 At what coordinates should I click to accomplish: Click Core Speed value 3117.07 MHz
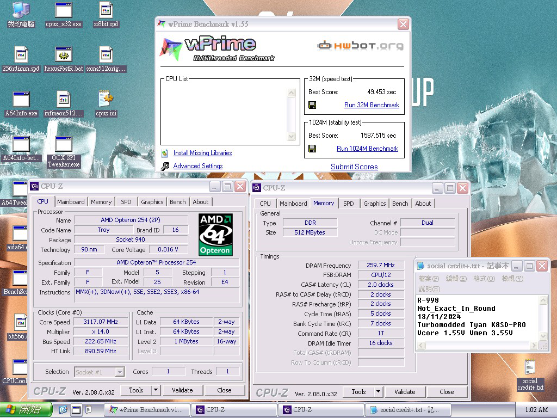[101, 322]
